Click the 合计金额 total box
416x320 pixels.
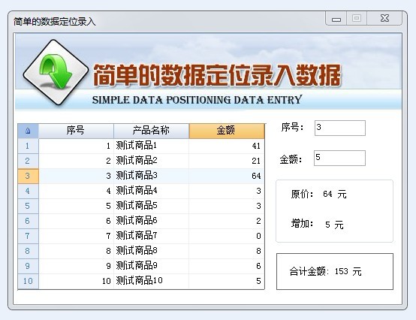(x=335, y=271)
